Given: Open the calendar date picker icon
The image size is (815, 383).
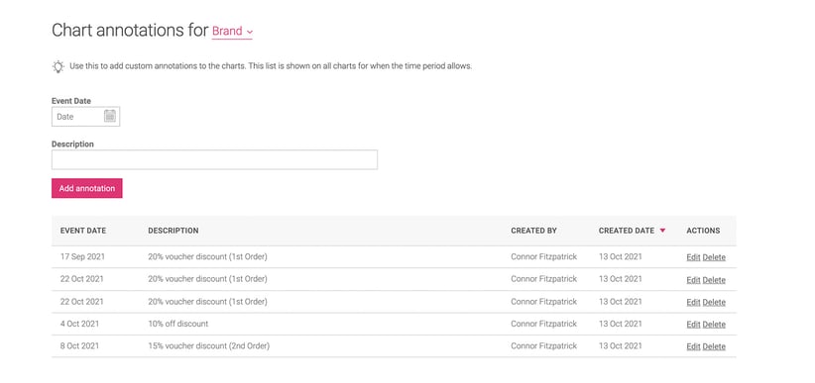Looking at the screenshot, I should (110, 116).
